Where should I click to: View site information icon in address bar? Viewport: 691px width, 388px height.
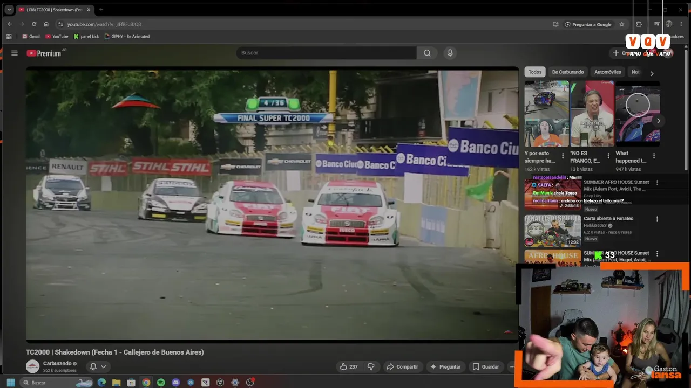(x=60, y=24)
